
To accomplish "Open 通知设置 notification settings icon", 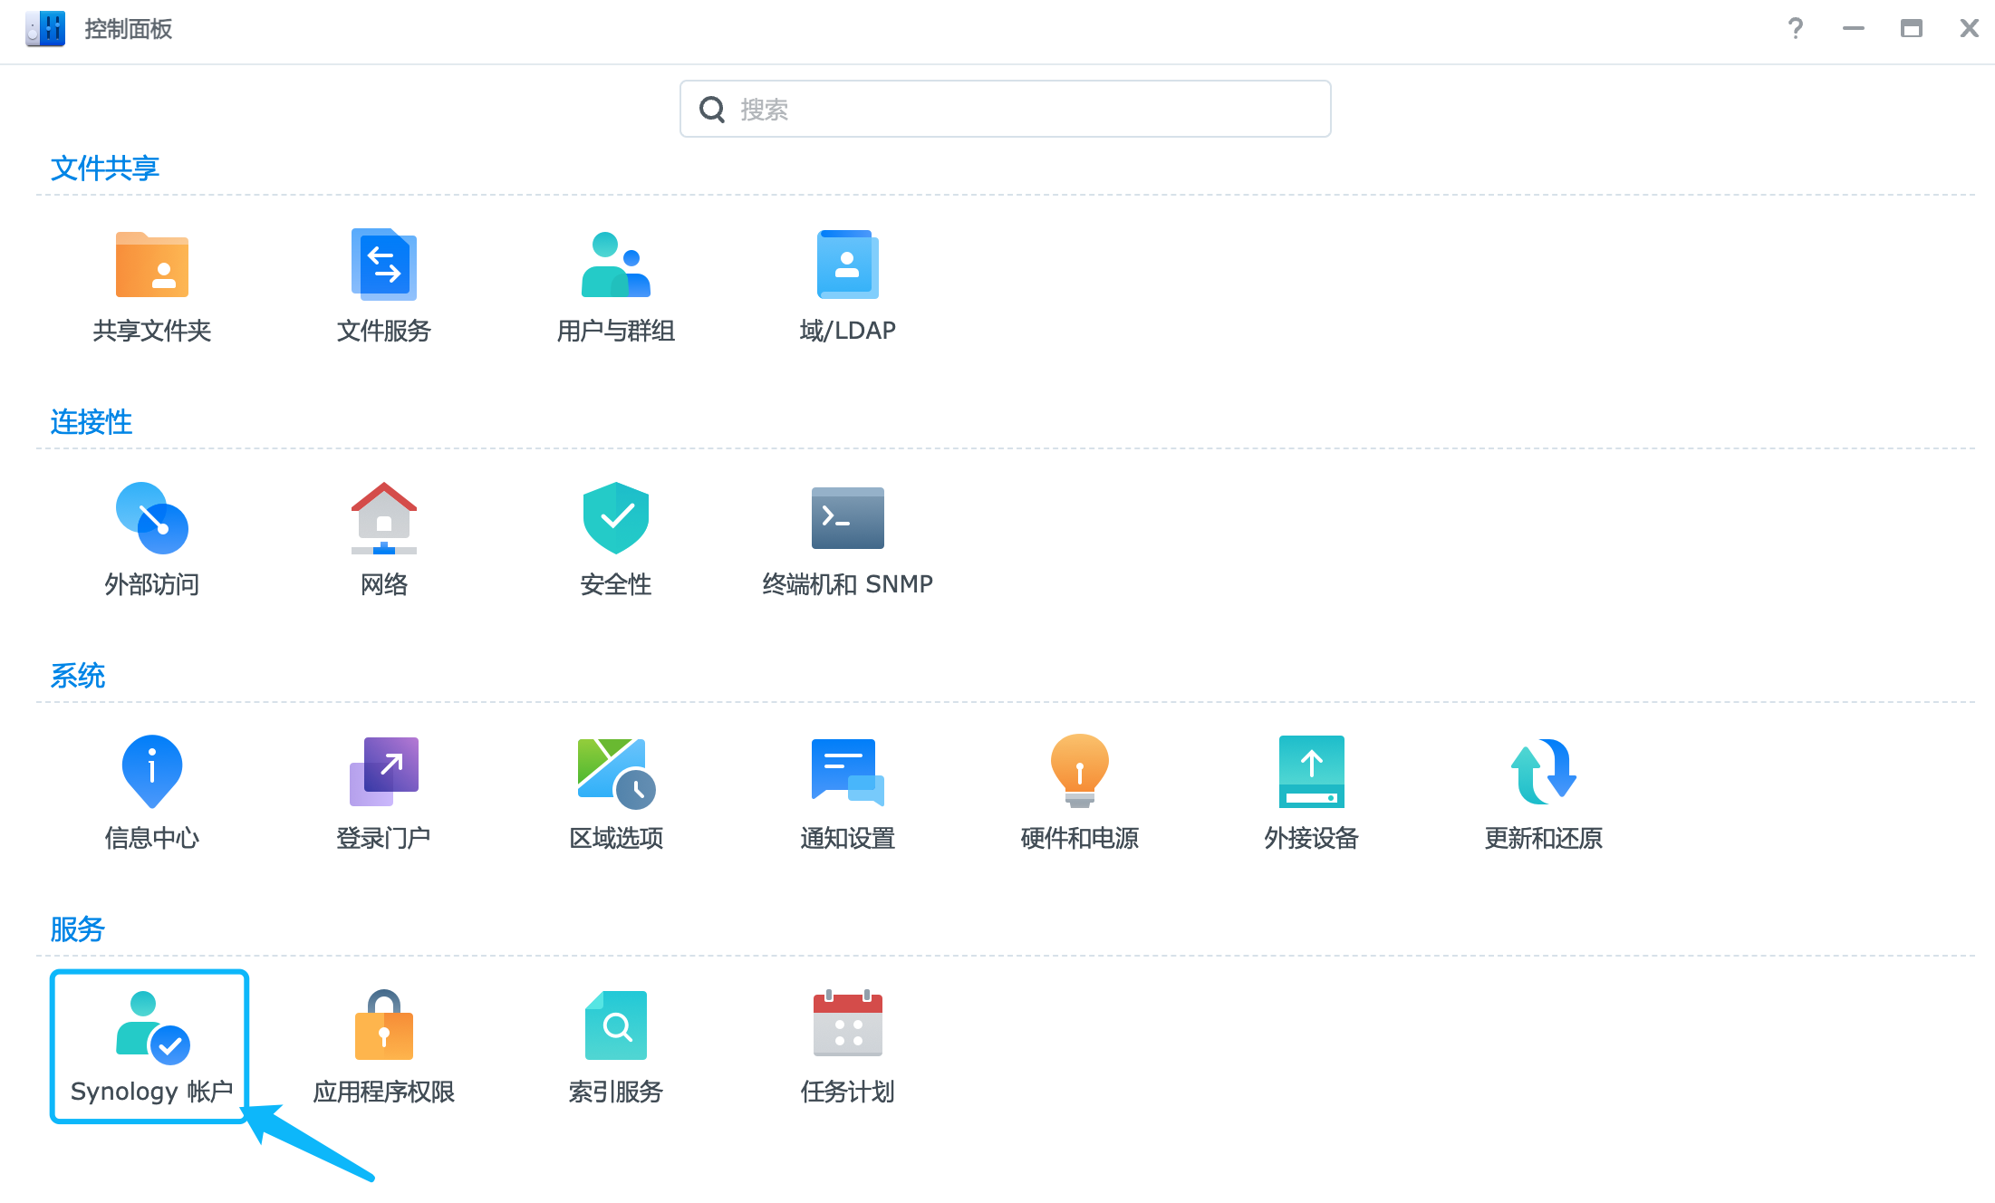I will click(x=848, y=772).
